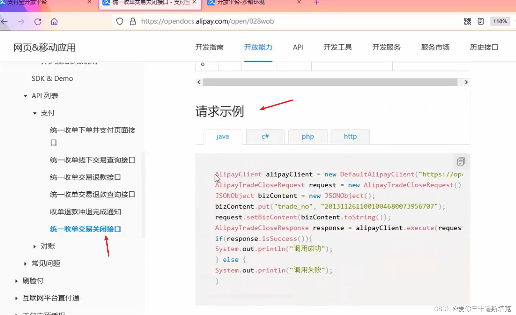Open the 服务市场 navigation item

pos(435,47)
